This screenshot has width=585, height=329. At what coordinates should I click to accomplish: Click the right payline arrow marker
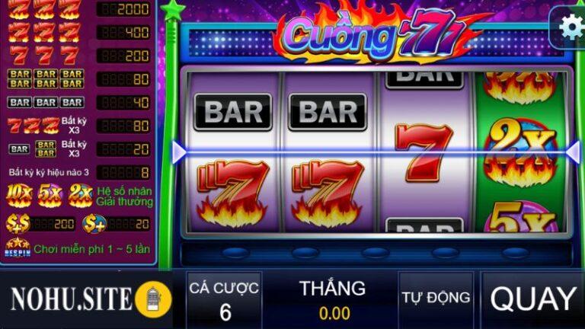pyautogui.click(x=573, y=152)
